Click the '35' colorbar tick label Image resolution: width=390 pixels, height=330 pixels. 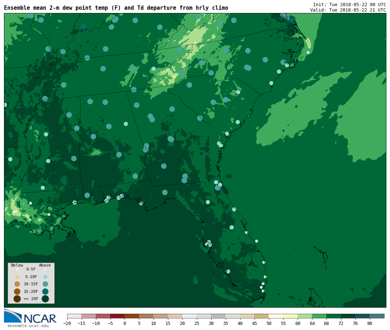point(226,323)
